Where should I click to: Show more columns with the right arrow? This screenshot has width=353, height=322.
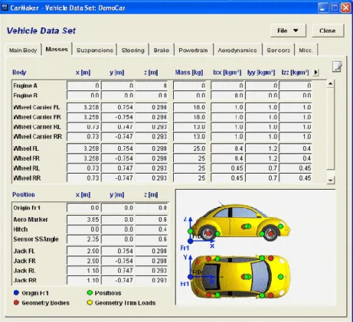(x=315, y=73)
